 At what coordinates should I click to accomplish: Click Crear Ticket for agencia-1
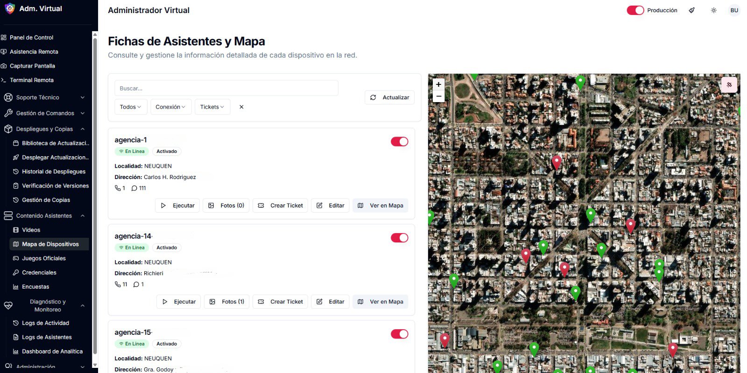(x=280, y=206)
